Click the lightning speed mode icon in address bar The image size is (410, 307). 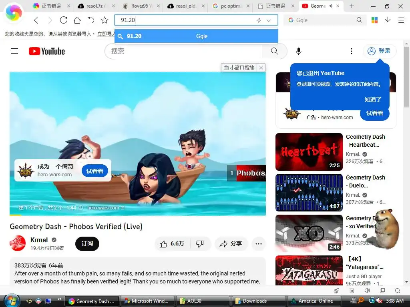tap(259, 20)
